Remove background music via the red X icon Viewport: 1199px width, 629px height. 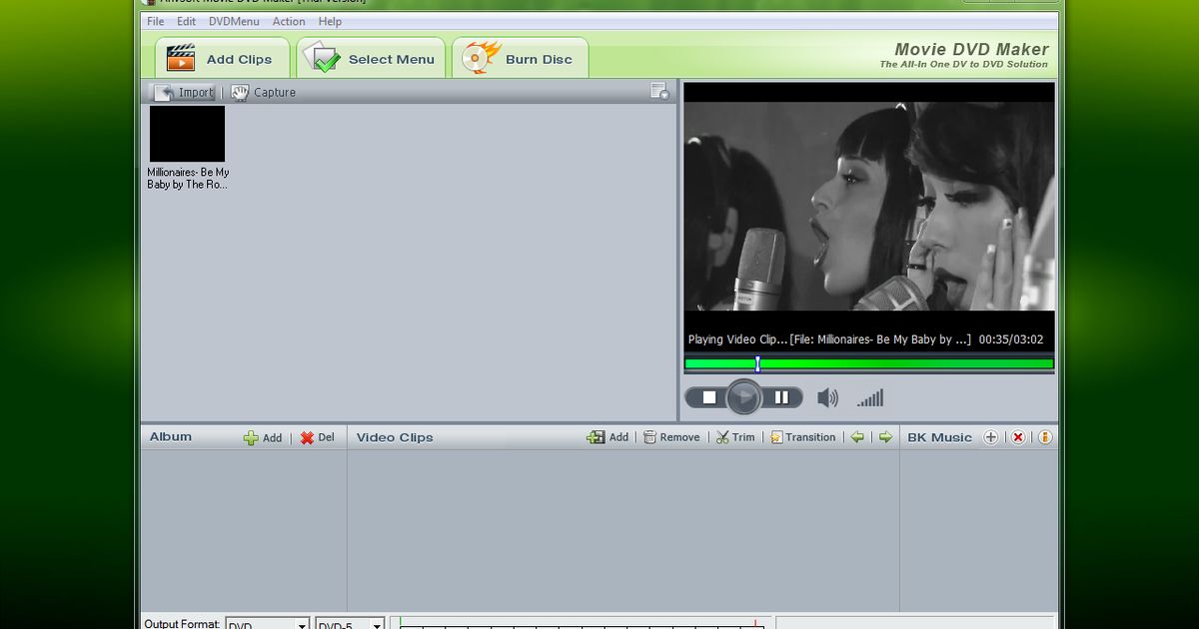pyautogui.click(x=1017, y=437)
